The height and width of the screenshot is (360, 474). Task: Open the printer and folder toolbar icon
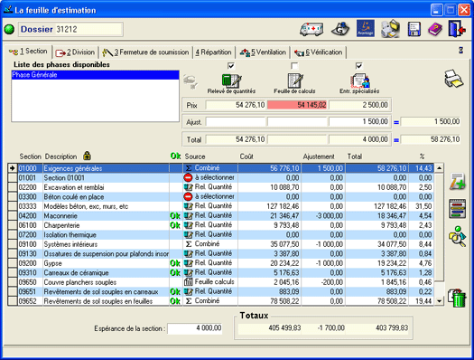[x=390, y=29]
